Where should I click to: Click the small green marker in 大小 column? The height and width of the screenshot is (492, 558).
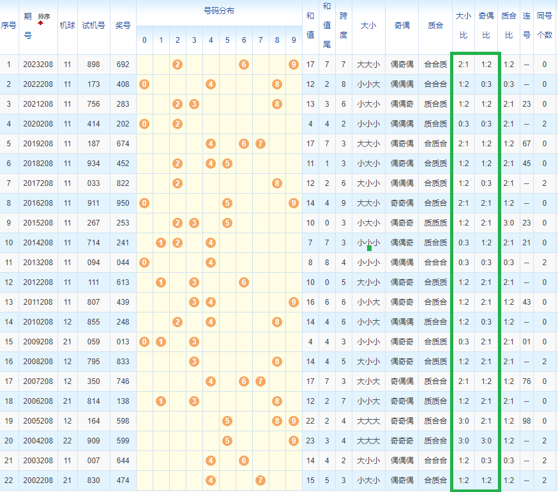[x=369, y=248]
